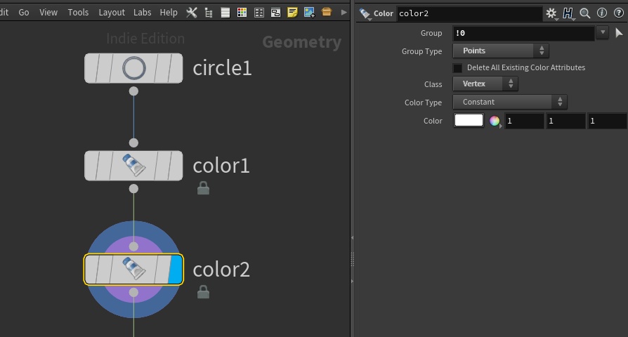
Task: Click the white Color swatch
Action: 469,120
